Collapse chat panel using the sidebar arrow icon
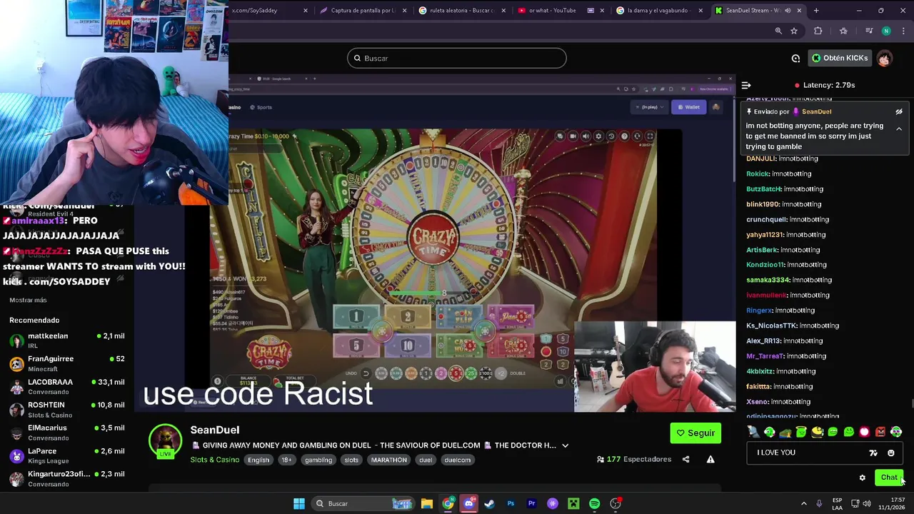Image resolution: width=914 pixels, height=514 pixels. (746, 85)
